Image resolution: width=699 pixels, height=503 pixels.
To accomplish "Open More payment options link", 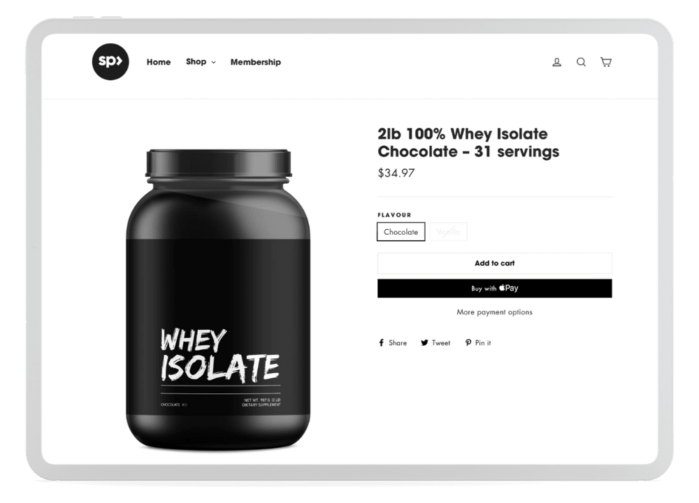I will click(x=494, y=312).
